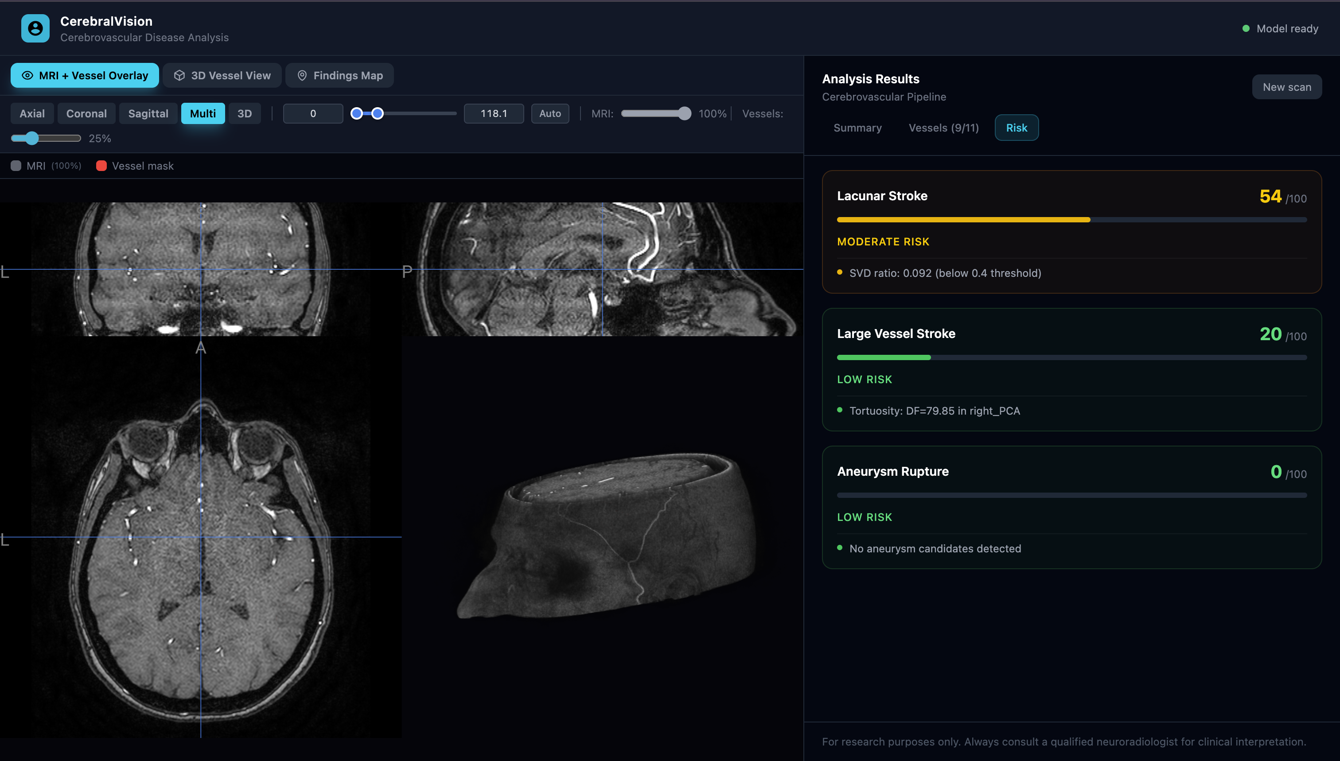Select the Sagittal view mode

[x=148, y=113]
